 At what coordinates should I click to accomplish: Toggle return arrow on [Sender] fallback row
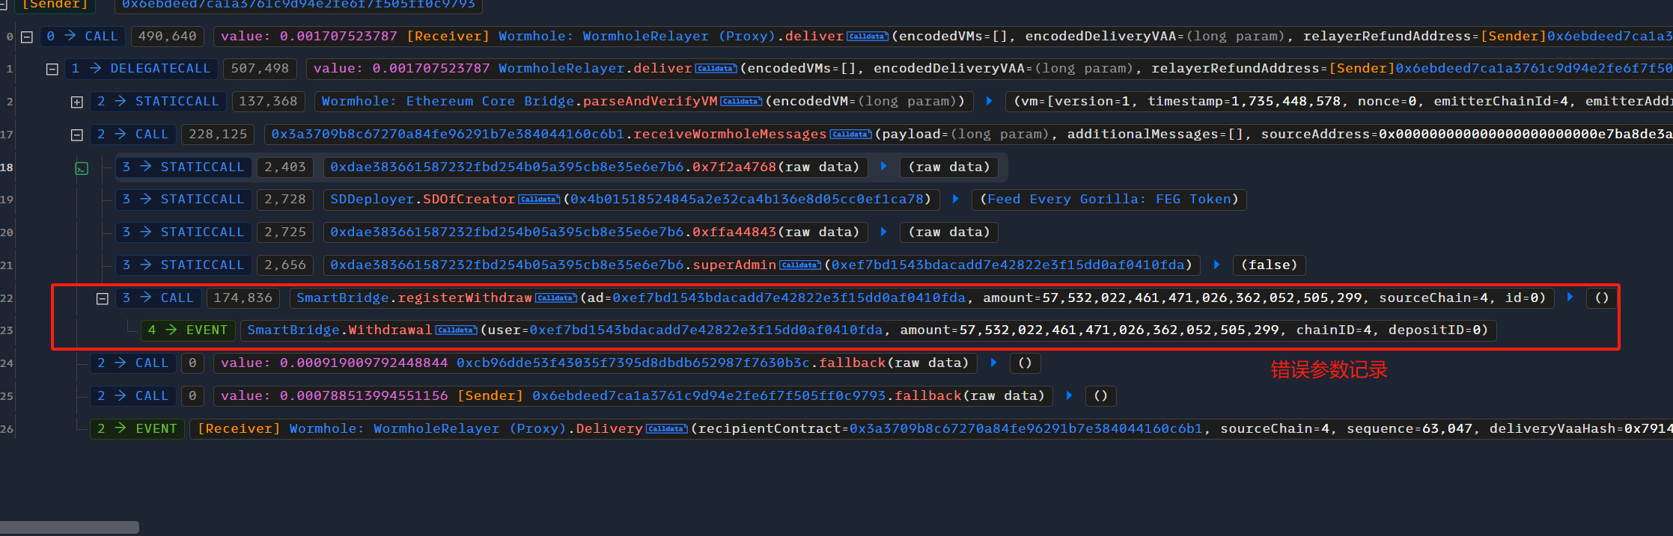point(1070,395)
